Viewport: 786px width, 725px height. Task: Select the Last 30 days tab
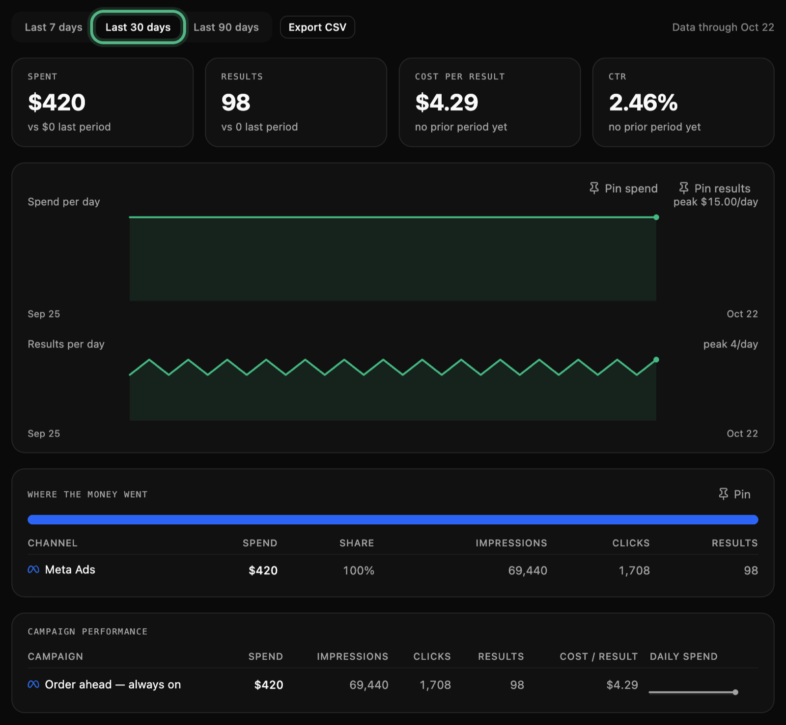click(x=138, y=27)
